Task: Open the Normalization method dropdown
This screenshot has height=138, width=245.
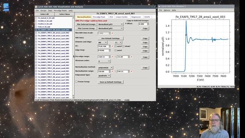Action: pos(105,67)
